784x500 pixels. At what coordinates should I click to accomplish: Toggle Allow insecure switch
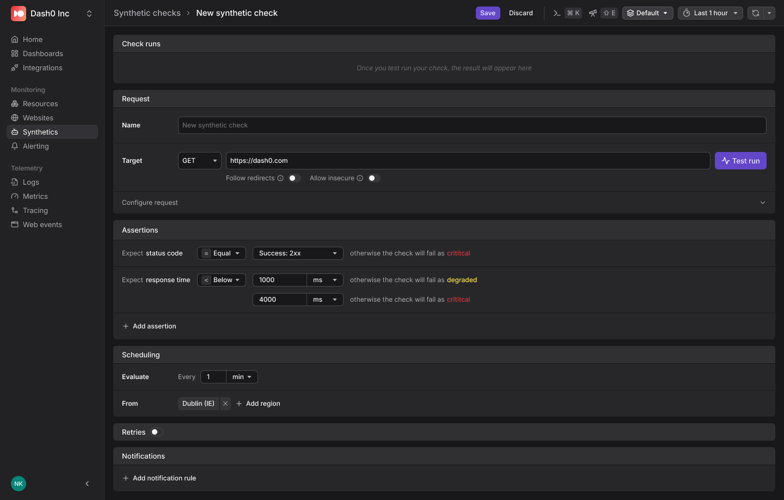[x=373, y=178]
